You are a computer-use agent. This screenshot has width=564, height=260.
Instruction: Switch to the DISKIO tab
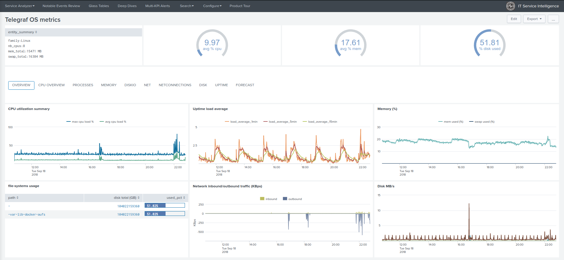(130, 85)
